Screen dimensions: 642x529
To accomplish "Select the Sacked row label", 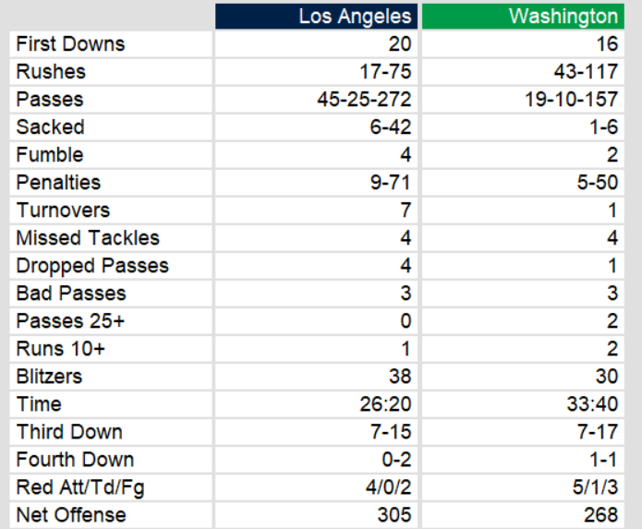I will click(50, 127).
